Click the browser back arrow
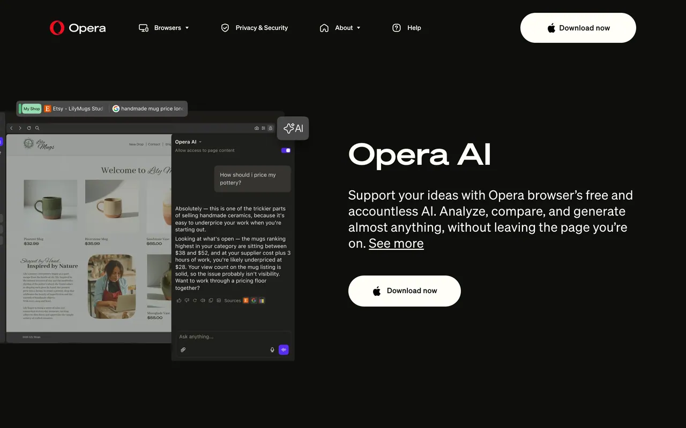 11,128
